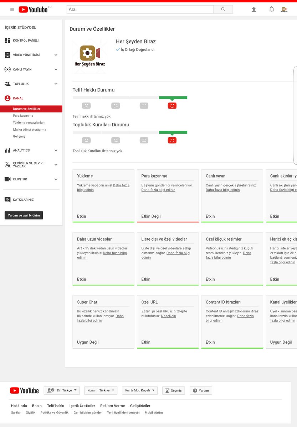Viewport: 297px width, 427px height.
Task: Open the Dil: Türkçe language dropdown
Action: (62, 390)
